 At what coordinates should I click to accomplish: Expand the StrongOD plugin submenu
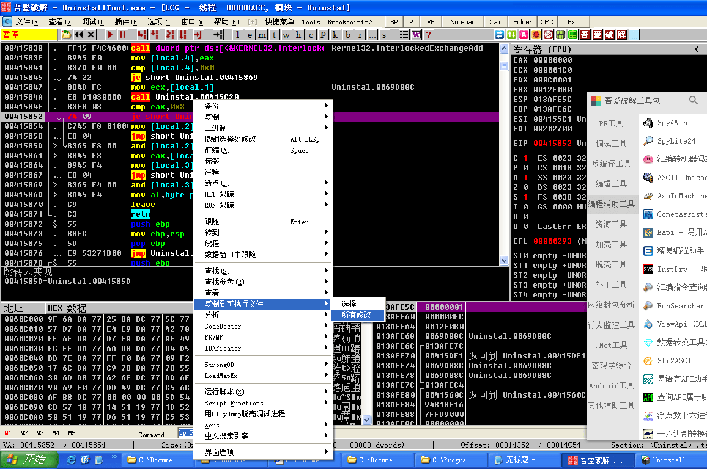[263, 364]
